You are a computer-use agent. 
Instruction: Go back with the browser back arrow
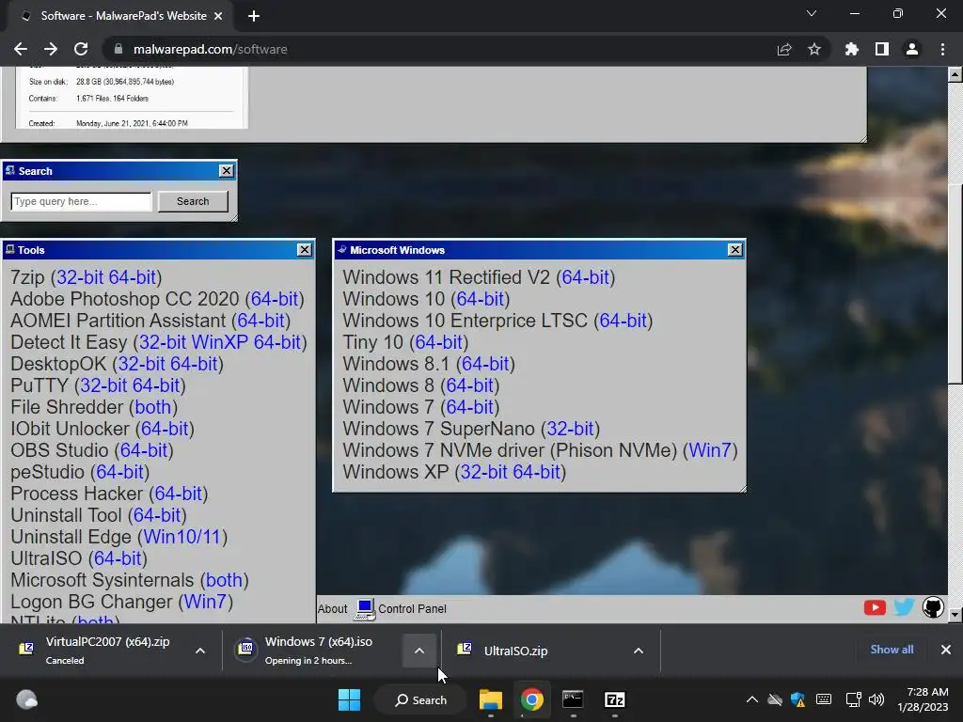click(21, 49)
